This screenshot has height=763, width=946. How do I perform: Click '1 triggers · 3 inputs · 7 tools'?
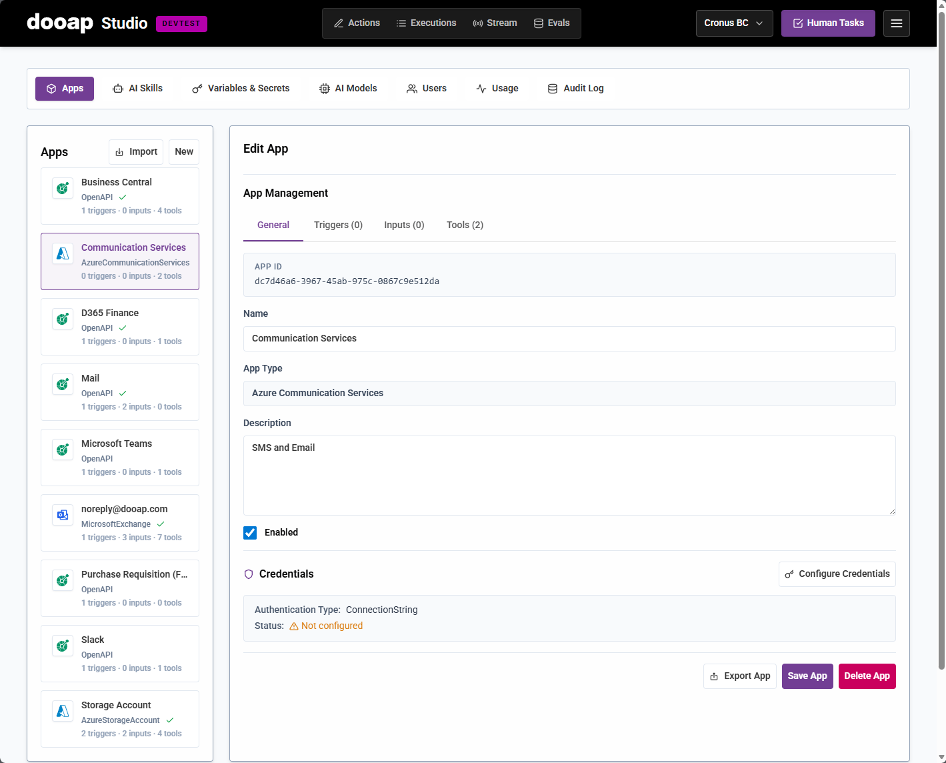pyautogui.click(x=131, y=538)
